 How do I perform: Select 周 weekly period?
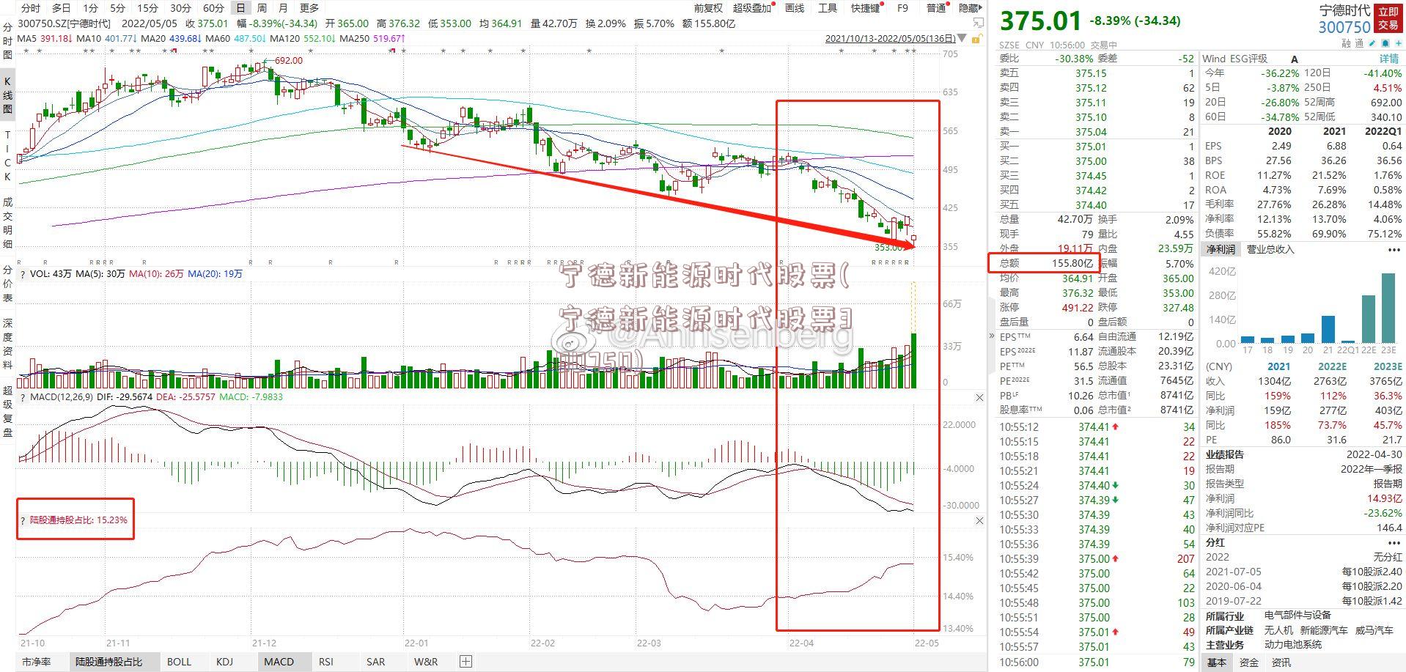point(262,8)
